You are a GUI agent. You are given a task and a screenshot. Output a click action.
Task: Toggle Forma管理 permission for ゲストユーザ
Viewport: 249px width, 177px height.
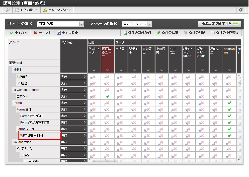[94, 109]
